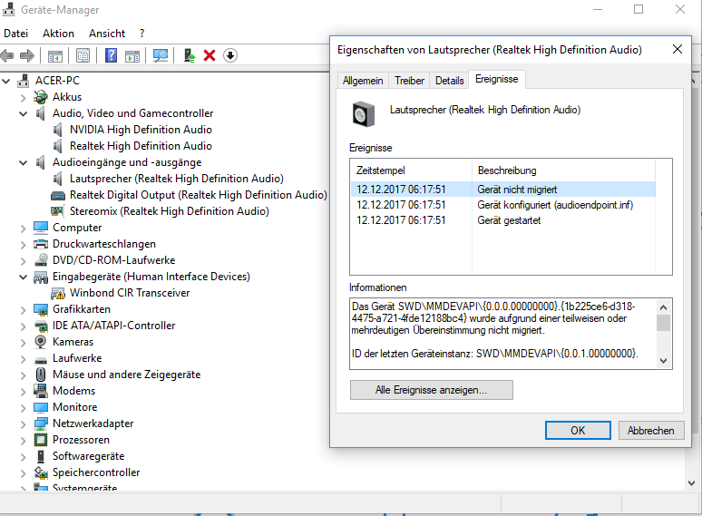Click the Stereomix device icon
This screenshot has height=516, width=702.
57,210
